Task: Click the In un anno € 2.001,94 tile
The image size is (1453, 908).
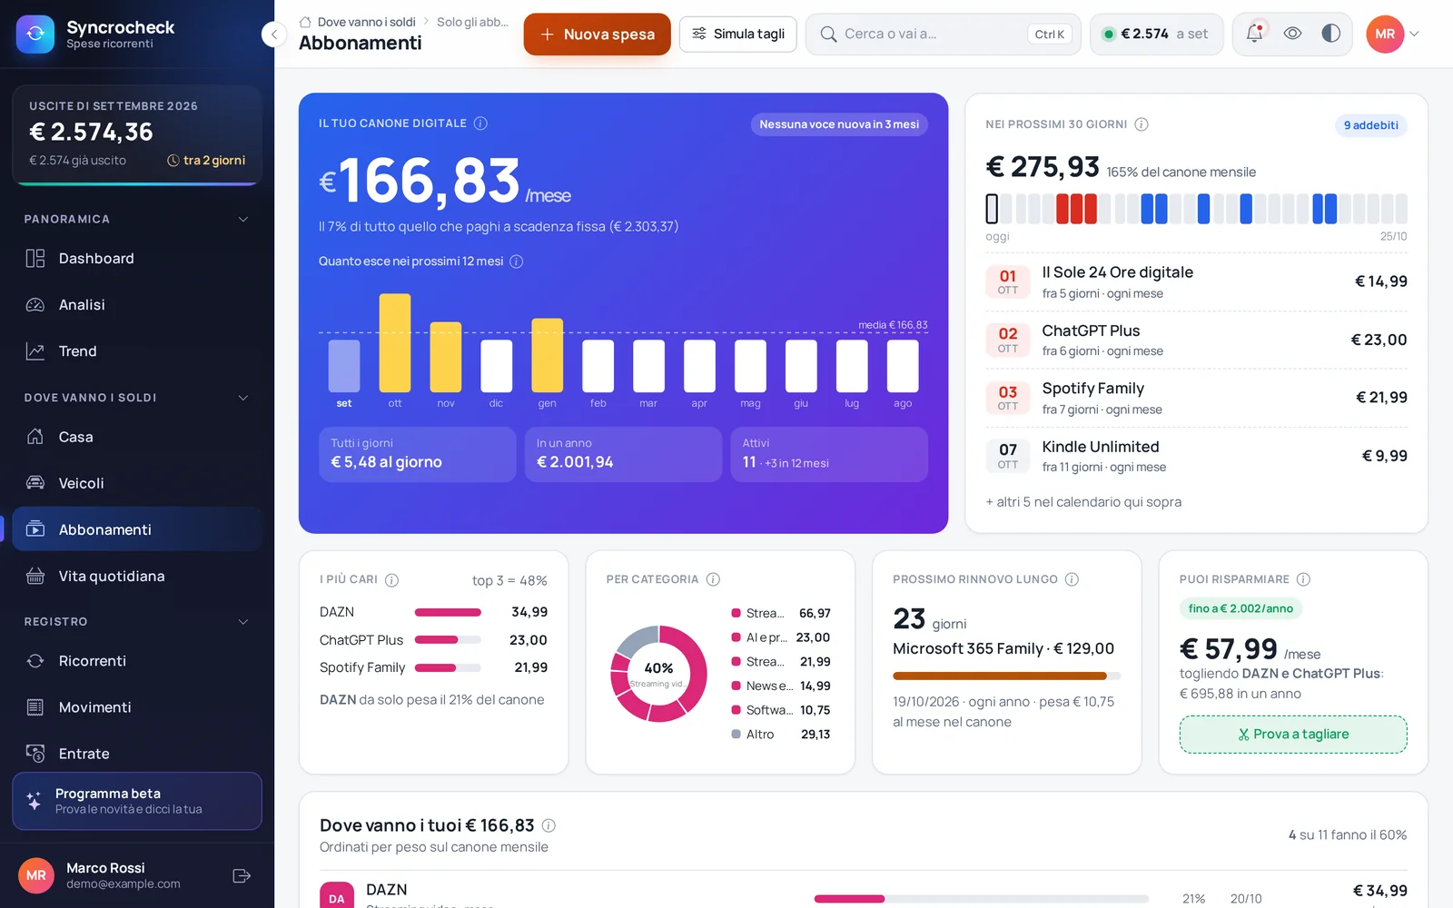Action: 623,454
